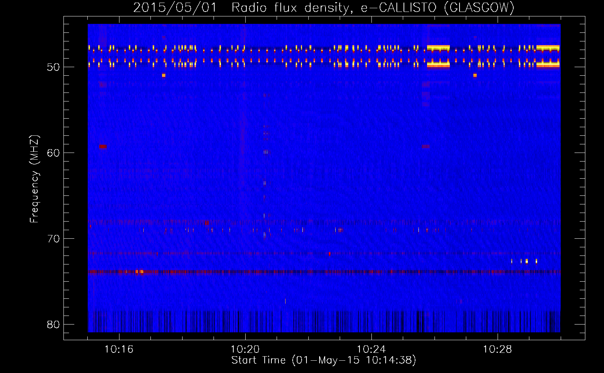Click the 10:16 time tick label

click(119, 350)
